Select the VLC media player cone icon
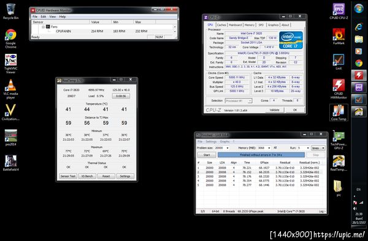 click(x=11, y=89)
